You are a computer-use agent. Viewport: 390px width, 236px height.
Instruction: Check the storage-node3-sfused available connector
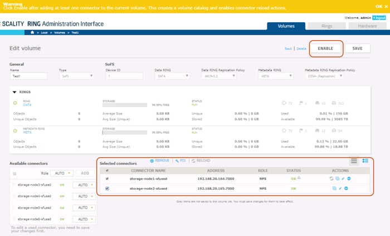tap(14, 185)
